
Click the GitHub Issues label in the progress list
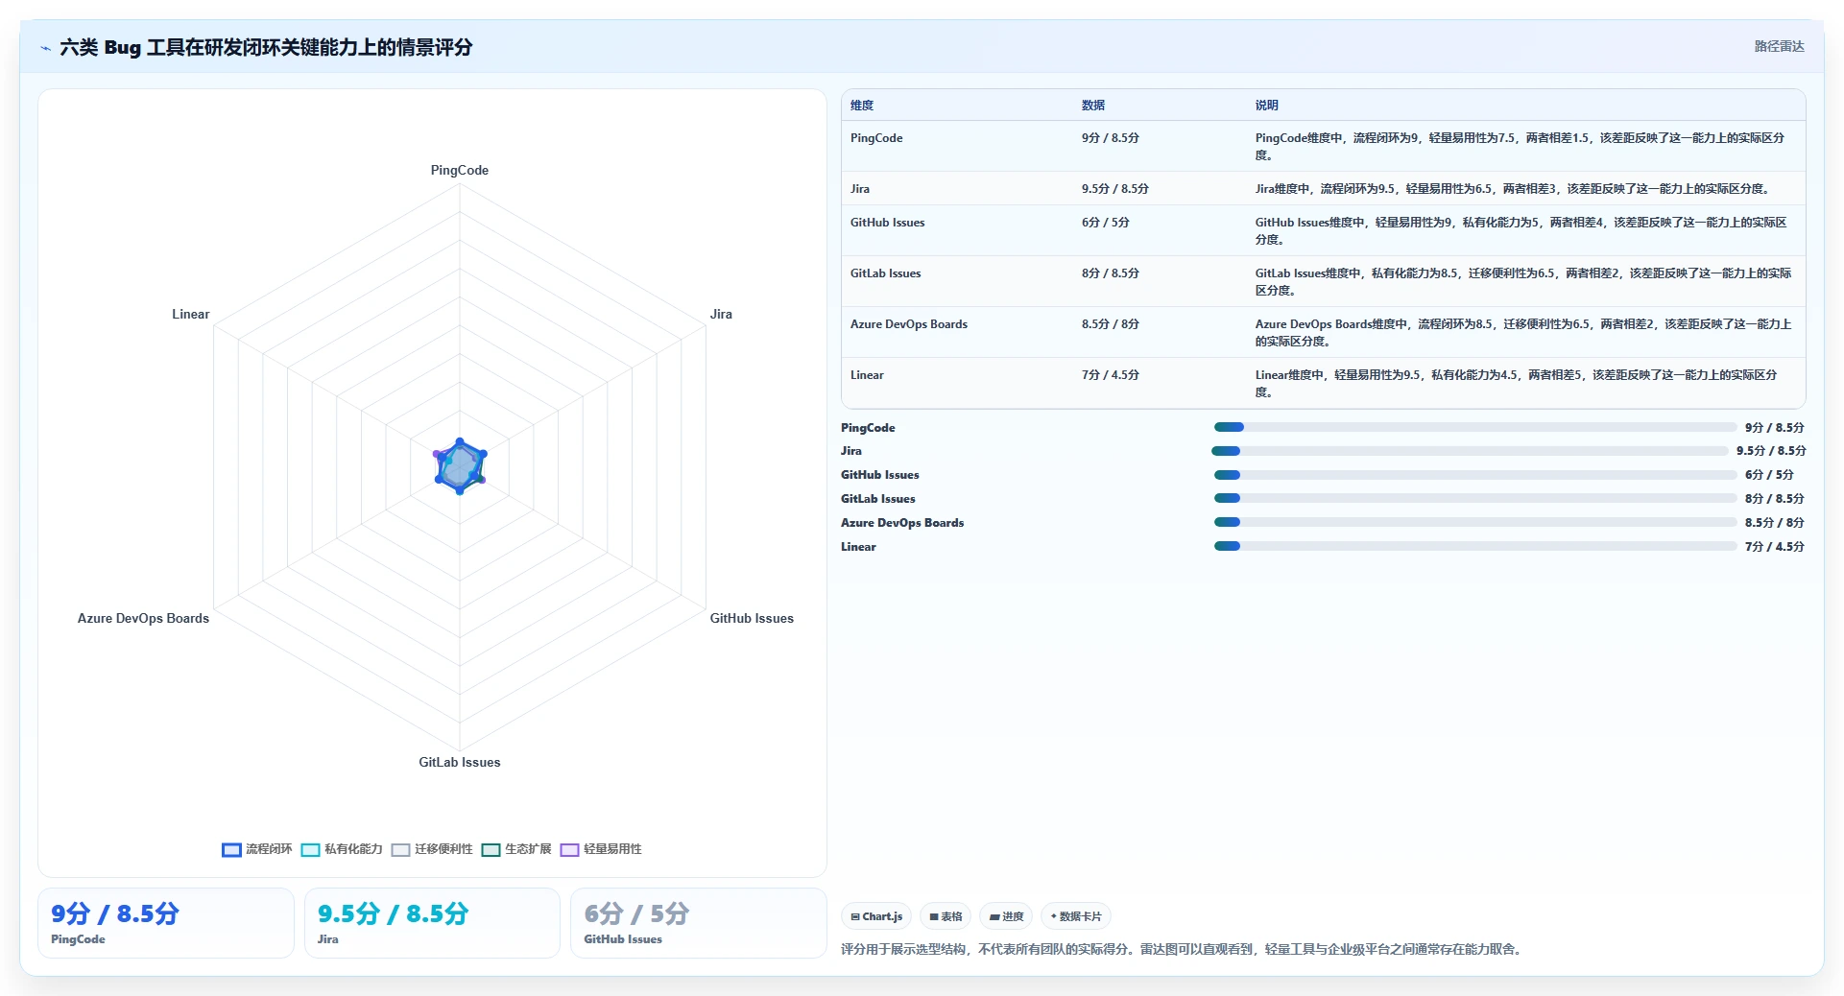pyautogui.click(x=880, y=475)
